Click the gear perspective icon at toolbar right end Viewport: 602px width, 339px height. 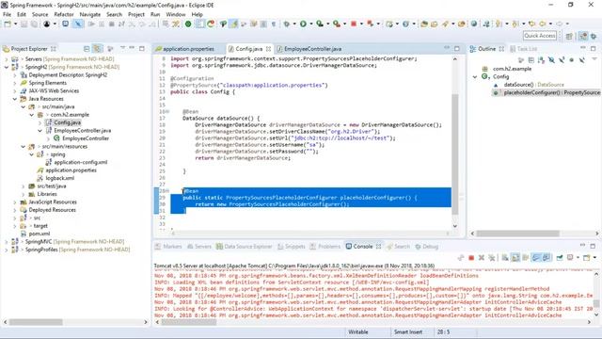[x=594, y=36]
